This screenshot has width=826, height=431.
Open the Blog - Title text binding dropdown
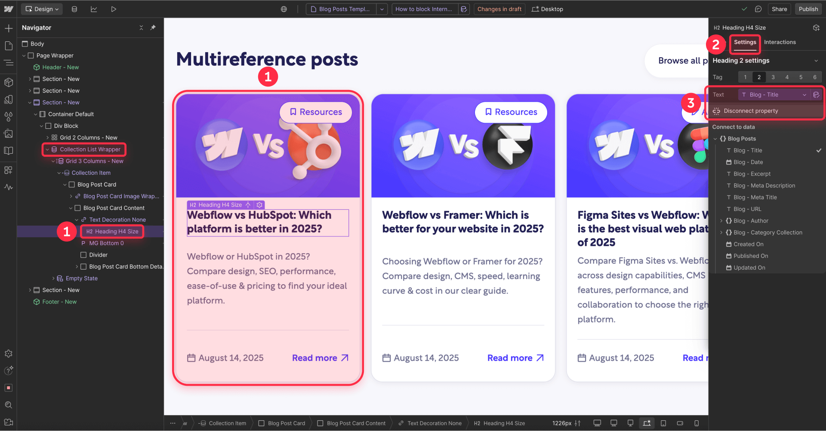coord(774,95)
